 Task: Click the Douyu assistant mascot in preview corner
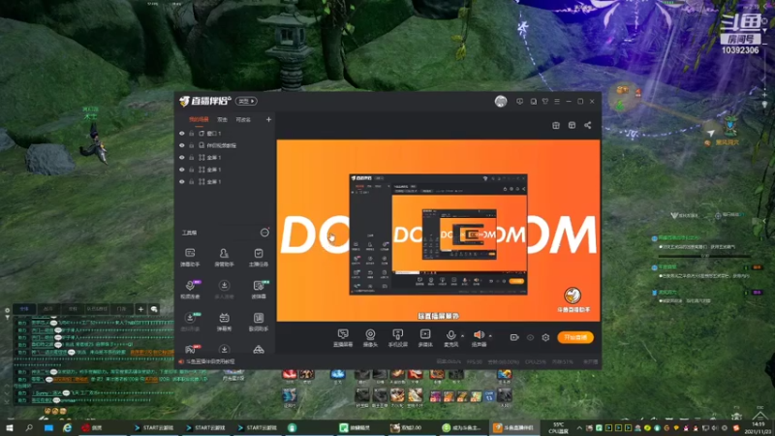pos(573,296)
